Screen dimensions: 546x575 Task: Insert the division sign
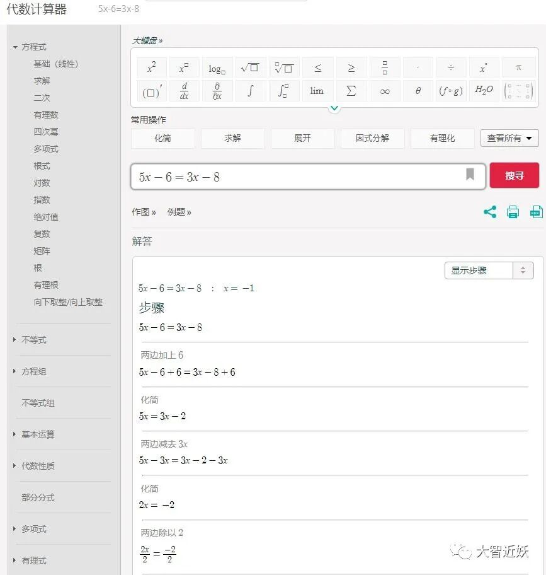tap(451, 67)
